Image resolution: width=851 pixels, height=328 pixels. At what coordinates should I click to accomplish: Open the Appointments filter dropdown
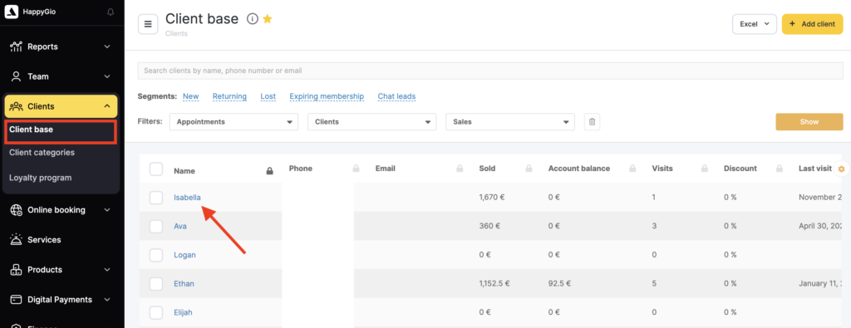click(x=234, y=122)
